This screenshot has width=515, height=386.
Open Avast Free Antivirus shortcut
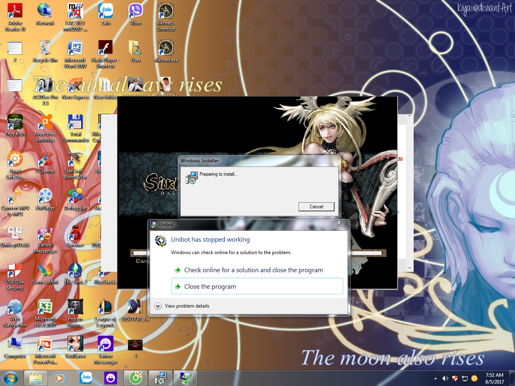[45, 128]
